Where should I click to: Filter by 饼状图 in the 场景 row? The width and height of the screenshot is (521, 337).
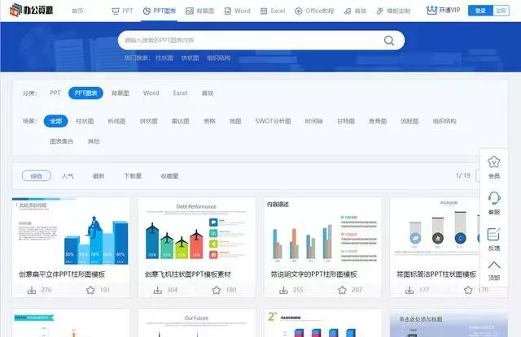pos(148,121)
